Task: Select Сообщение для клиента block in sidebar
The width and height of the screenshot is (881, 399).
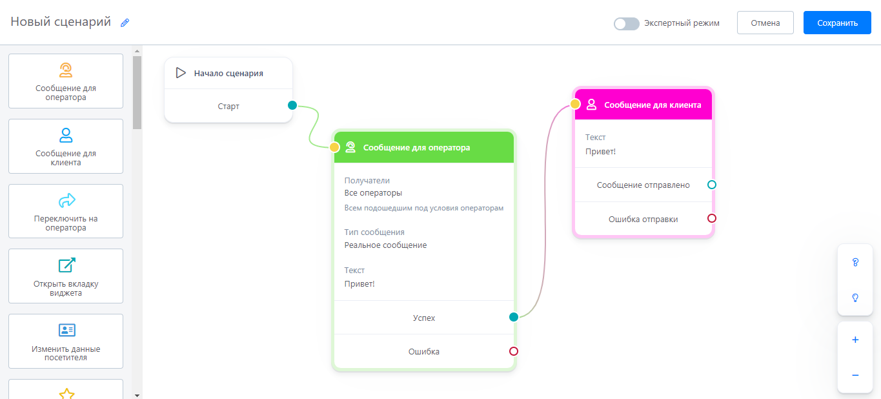Action: [66, 146]
